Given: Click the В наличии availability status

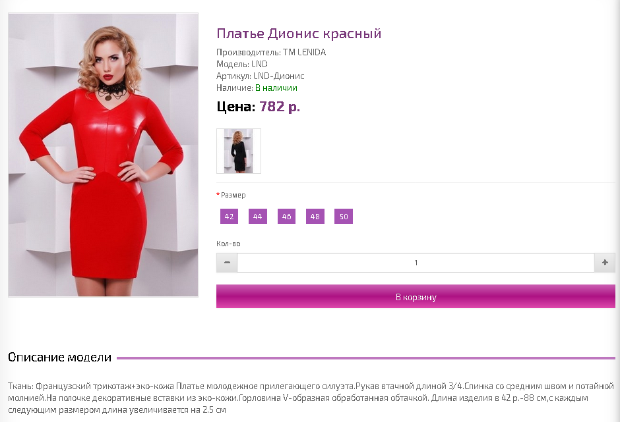Looking at the screenshot, I should 276,88.
